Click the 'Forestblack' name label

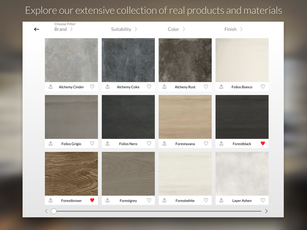242,144
